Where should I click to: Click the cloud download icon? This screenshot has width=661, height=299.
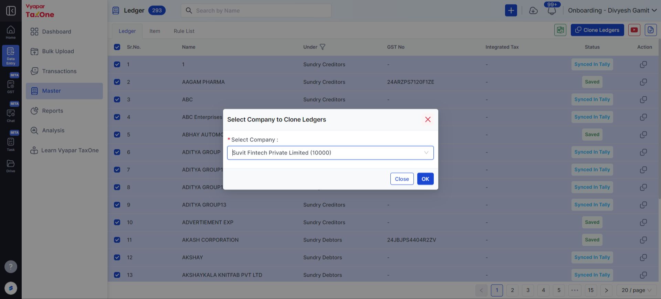(x=533, y=11)
